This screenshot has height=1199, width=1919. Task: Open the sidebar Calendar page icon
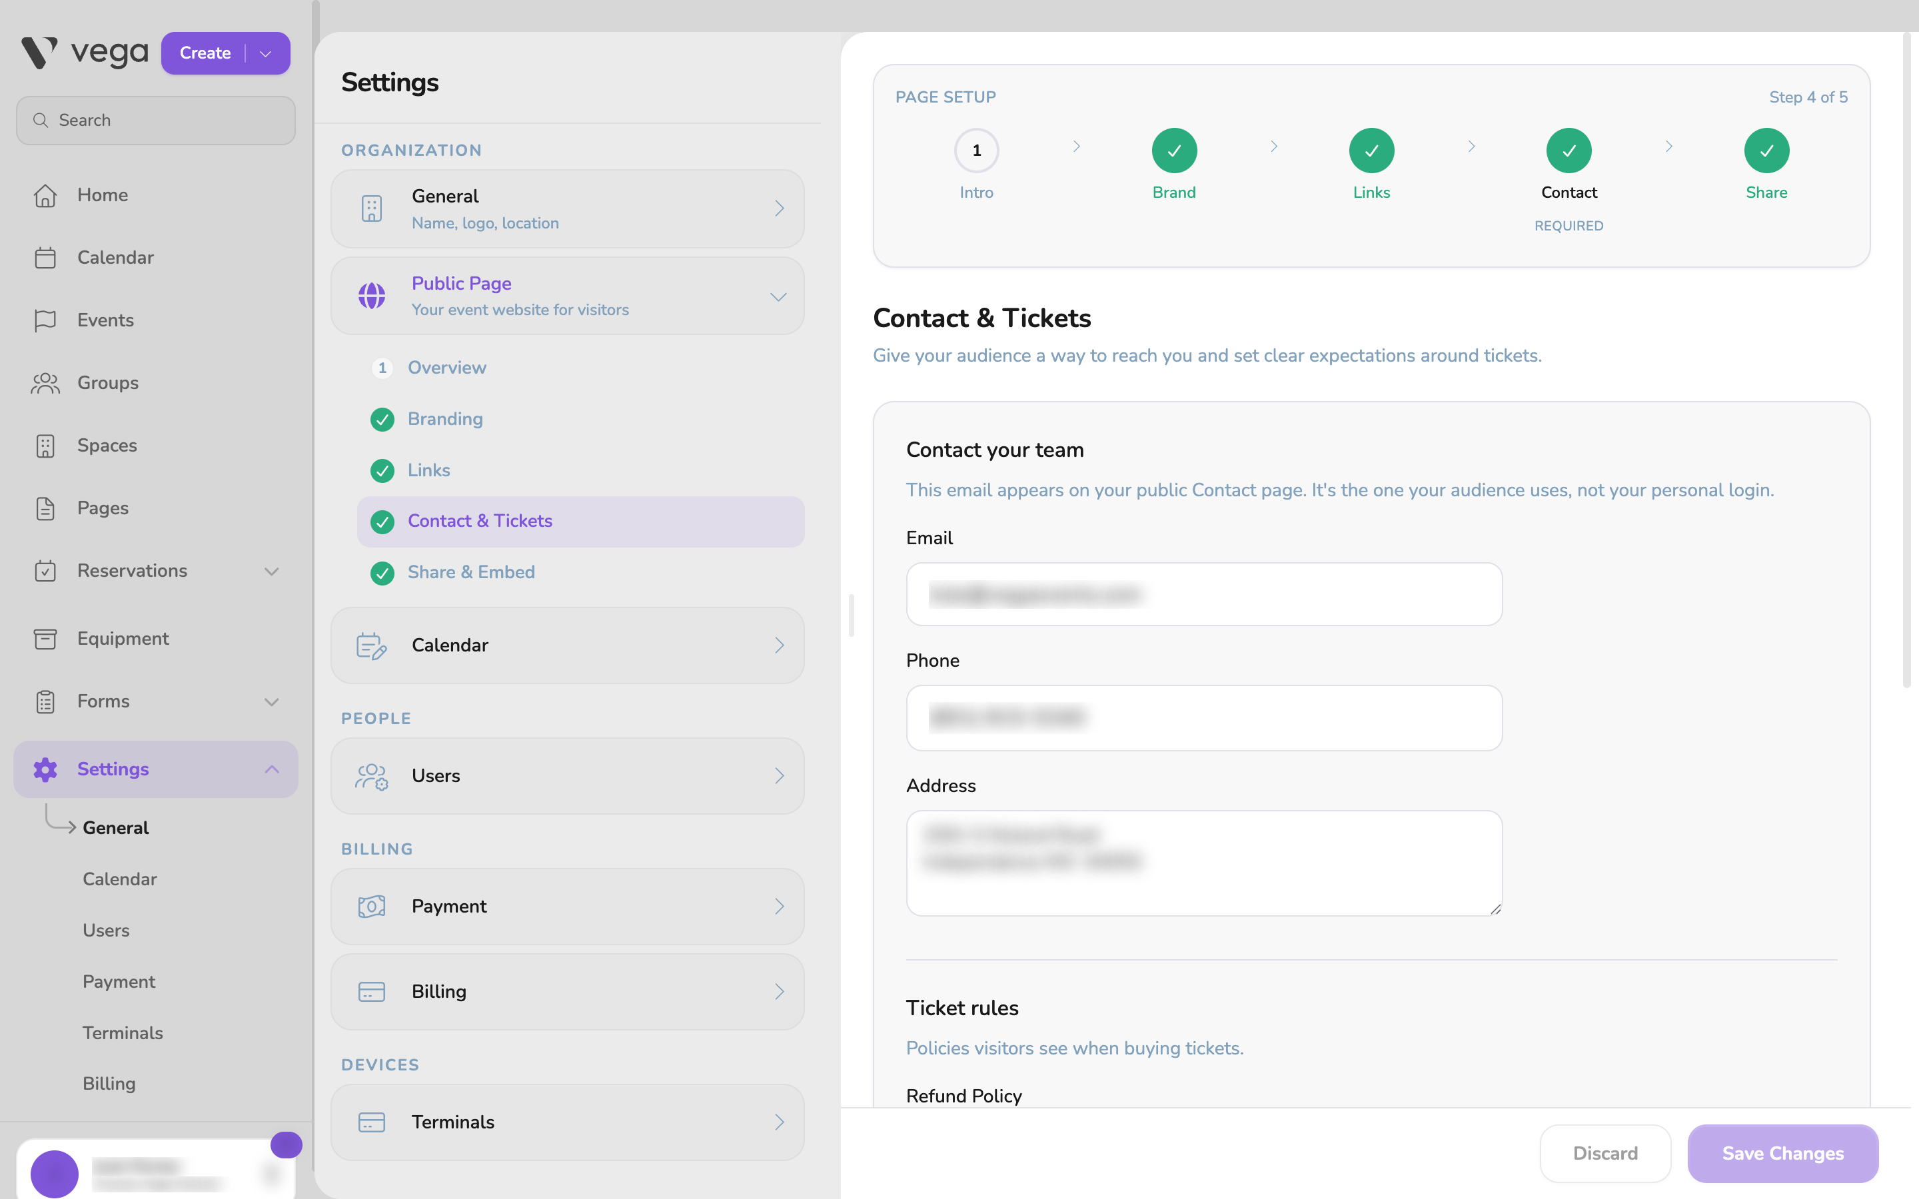[x=45, y=258]
